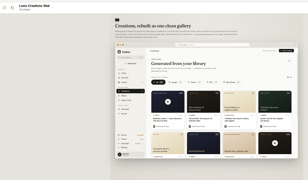Click the muzi lin avatar circle

click(x=120, y=154)
